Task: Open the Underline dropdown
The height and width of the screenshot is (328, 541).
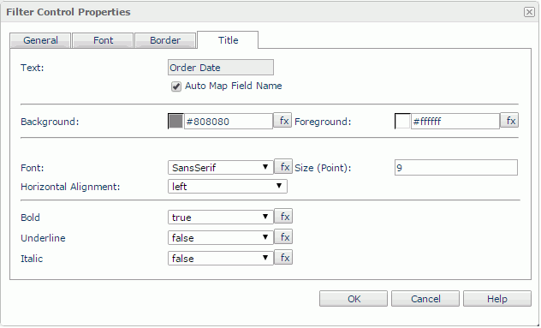Action: coord(221,238)
